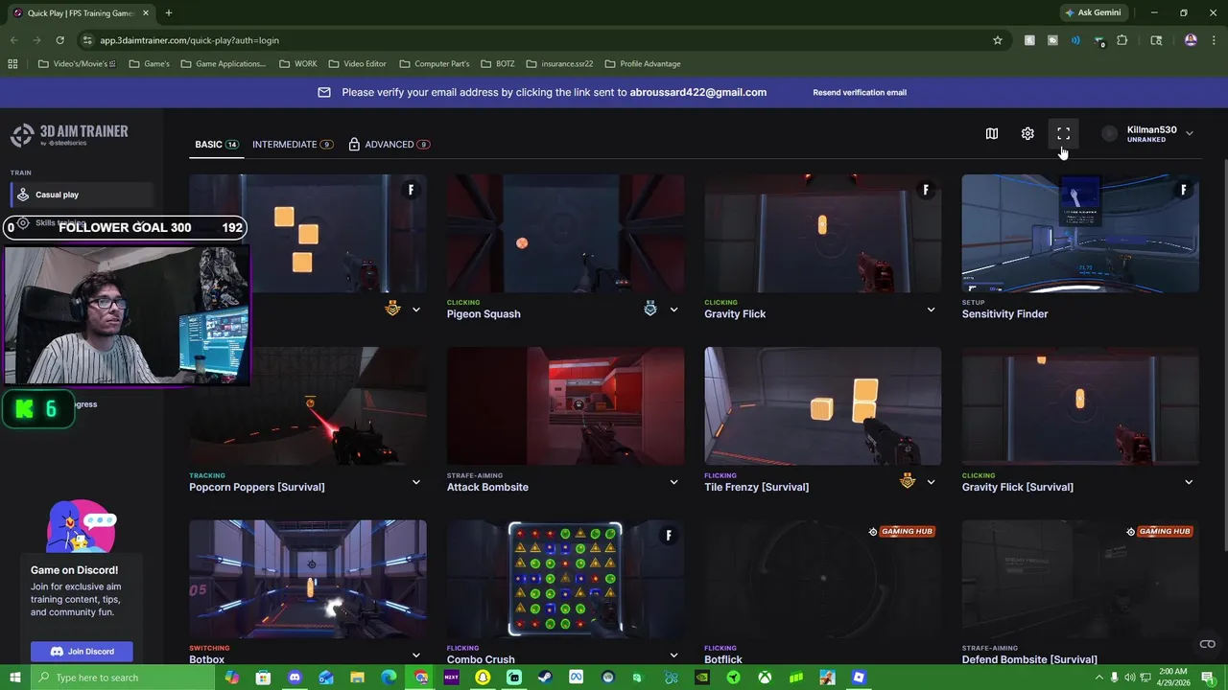
Task: Open Snapchat from the taskbar
Action: (483, 678)
